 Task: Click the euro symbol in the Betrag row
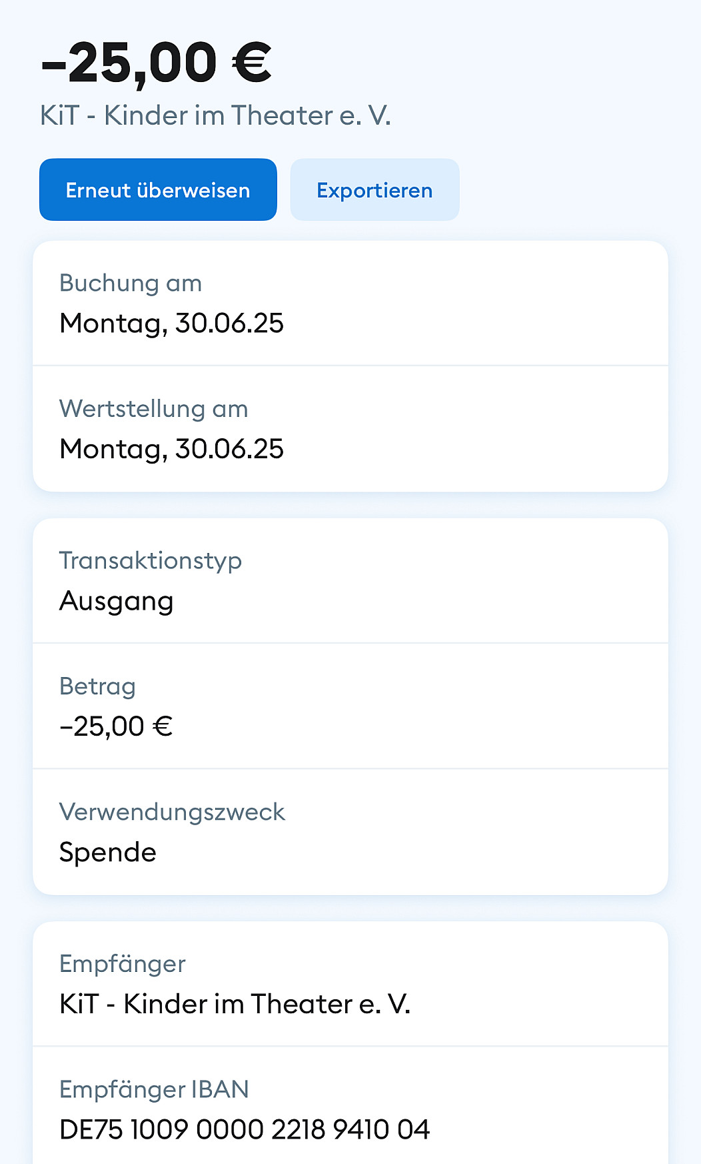pyautogui.click(x=163, y=726)
